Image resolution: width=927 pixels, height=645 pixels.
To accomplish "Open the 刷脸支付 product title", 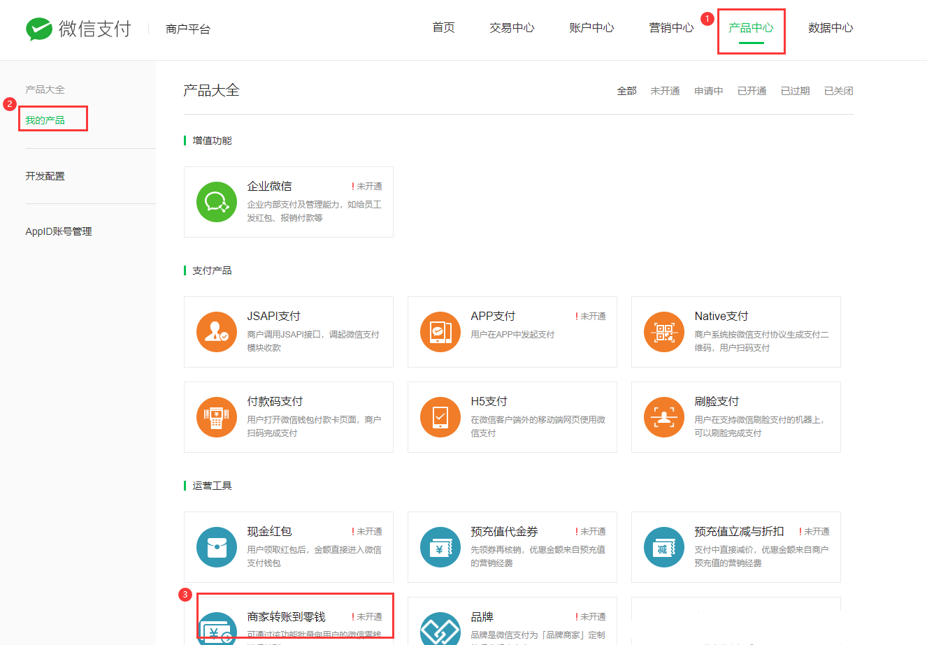I will tap(717, 401).
